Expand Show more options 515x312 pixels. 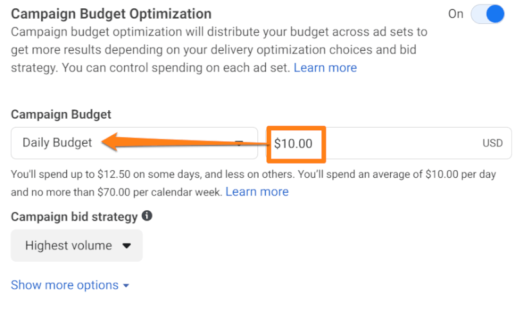[x=64, y=285]
